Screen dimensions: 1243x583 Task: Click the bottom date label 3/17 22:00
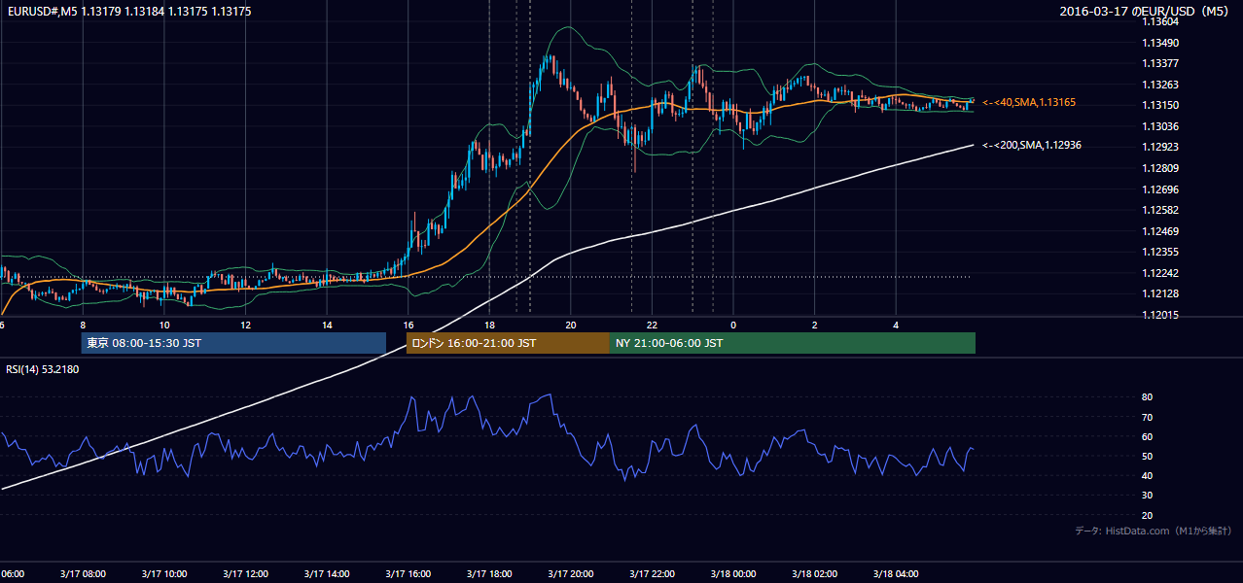tap(653, 574)
